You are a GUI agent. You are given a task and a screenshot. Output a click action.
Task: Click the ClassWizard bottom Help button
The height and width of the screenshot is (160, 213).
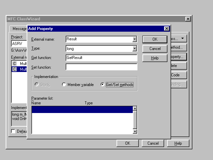coord(178,143)
